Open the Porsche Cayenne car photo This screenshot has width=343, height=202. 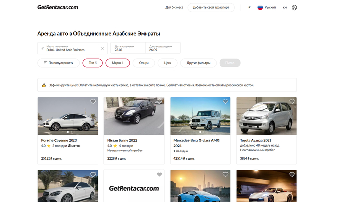[x=67, y=116]
